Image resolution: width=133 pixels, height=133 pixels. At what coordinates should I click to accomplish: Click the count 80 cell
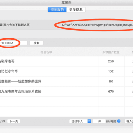click(x=111, y=82)
